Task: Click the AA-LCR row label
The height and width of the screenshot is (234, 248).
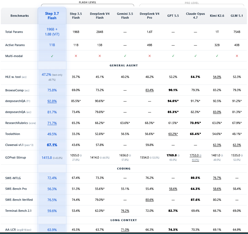Action: (x=18, y=230)
